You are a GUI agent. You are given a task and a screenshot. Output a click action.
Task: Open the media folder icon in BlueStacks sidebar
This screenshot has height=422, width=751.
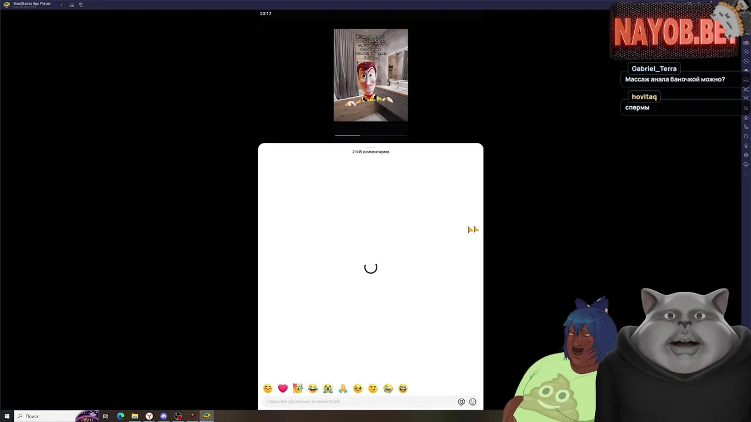tap(746, 108)
